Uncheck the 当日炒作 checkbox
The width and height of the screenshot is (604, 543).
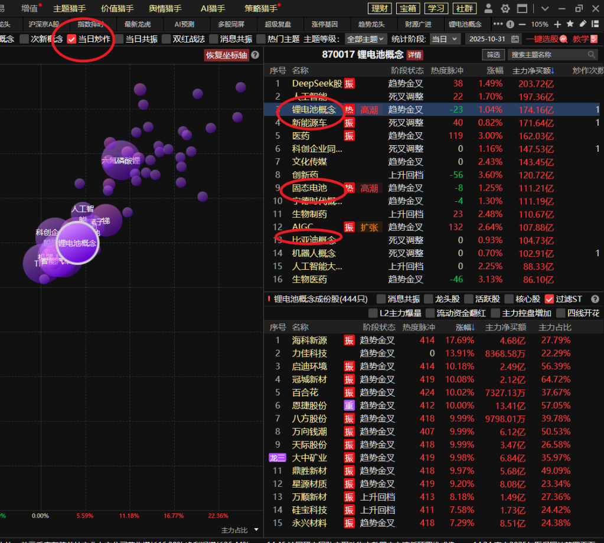point(71,39)
